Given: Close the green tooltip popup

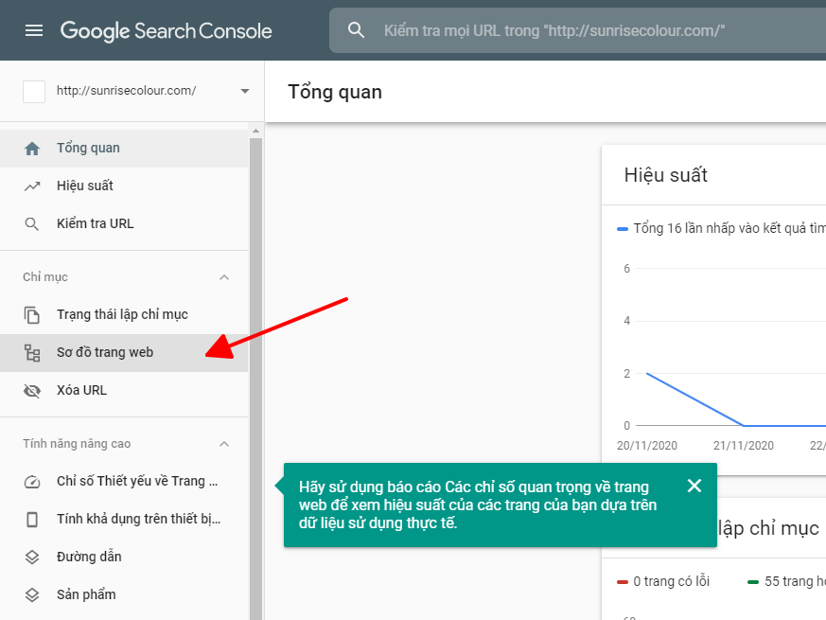Looking at the screenshot, I should click(x=694, y=486).
